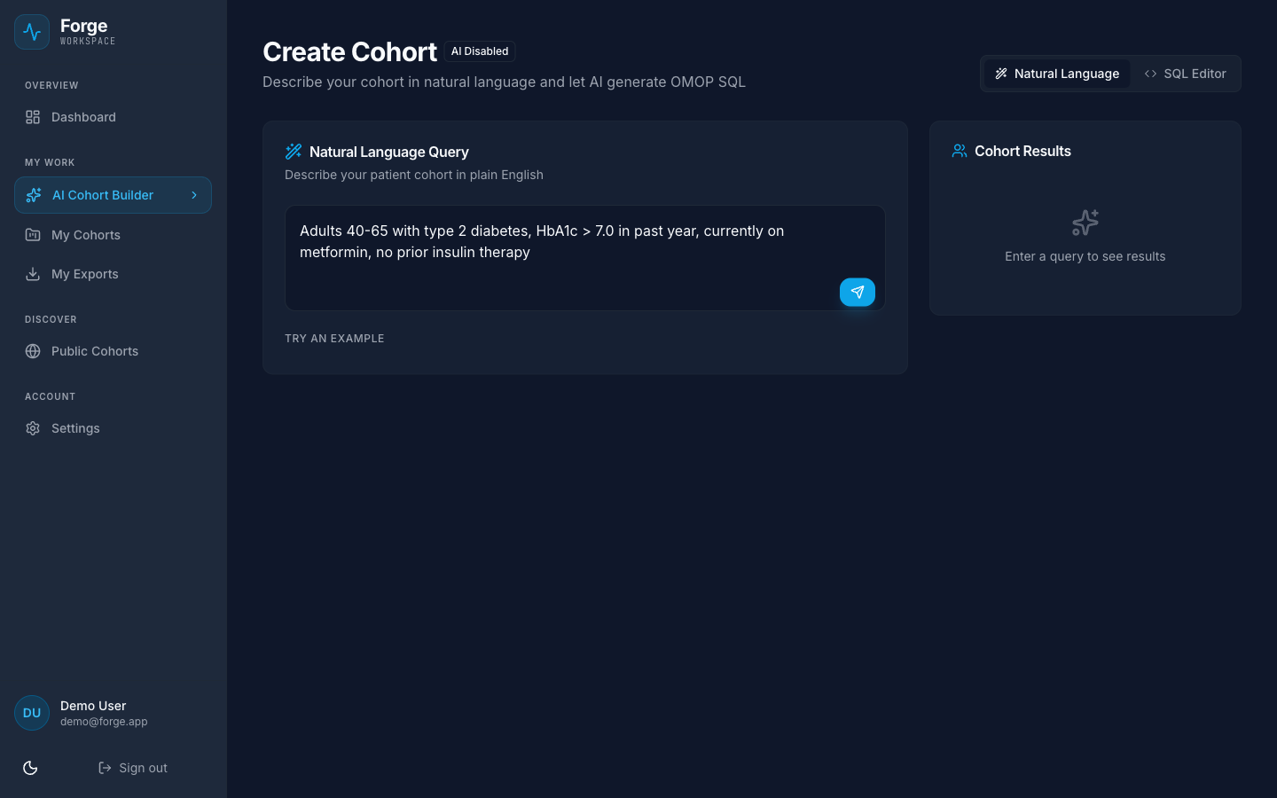
Task: Switch to SQL Editor mode
Action: (x=1185, y=74)
